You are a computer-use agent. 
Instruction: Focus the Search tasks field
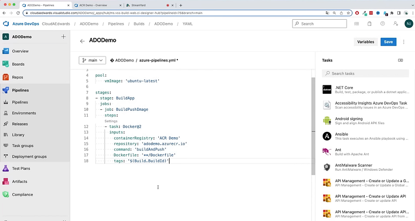pyautogui.click(x=366, y=73)
